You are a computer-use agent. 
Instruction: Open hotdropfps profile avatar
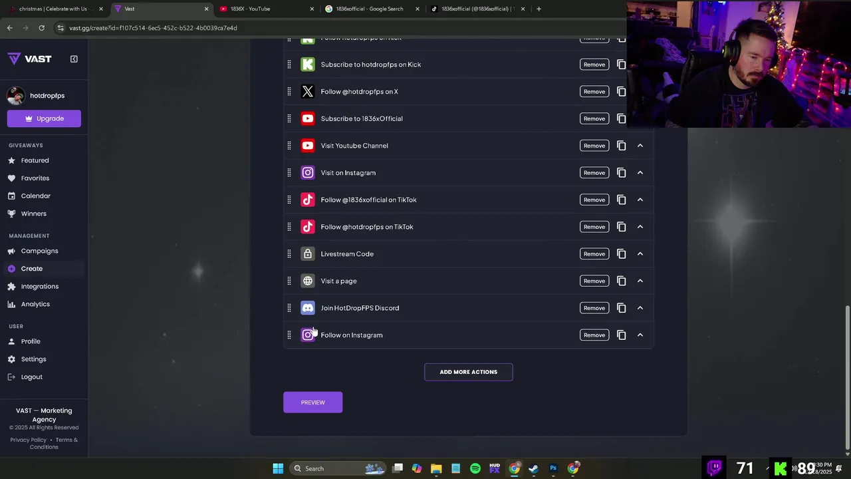16,96
